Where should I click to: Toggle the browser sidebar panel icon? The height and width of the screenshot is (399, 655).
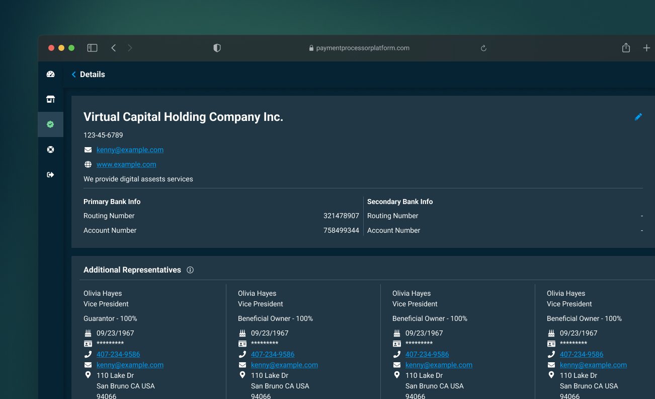[92, 48]
